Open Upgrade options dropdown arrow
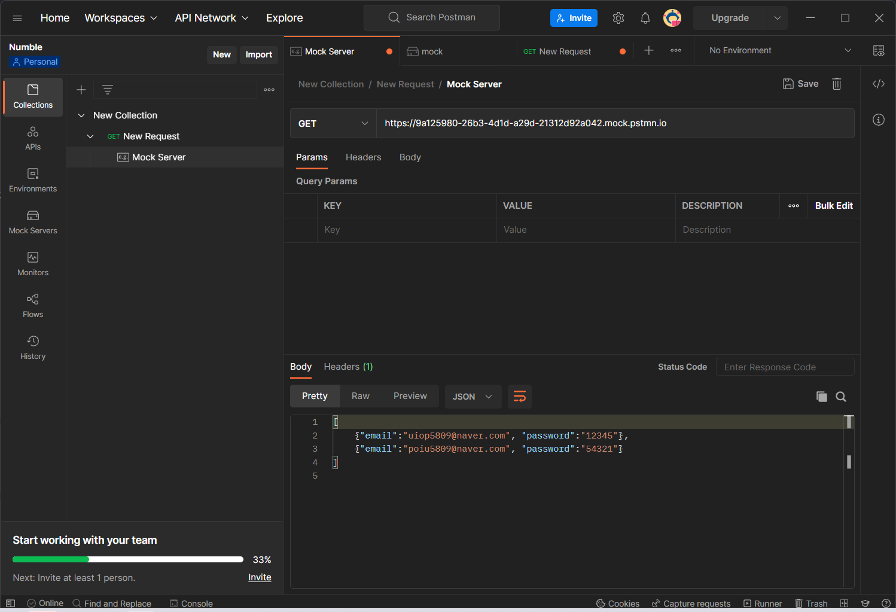This screenshot has height=612, width=896. coord(778,18)
